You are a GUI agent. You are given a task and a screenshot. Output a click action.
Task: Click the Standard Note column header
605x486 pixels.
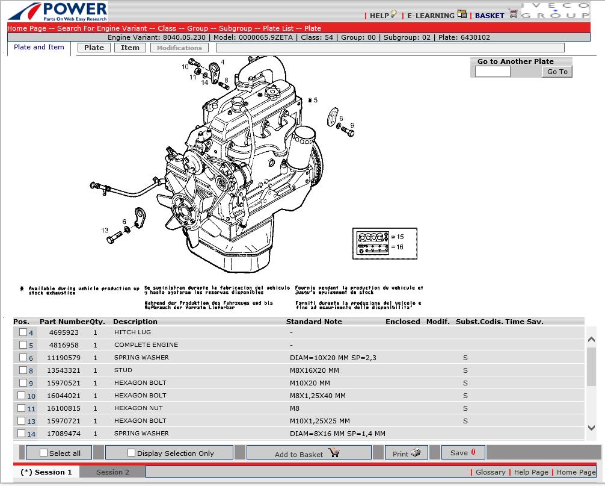[314, 322]
